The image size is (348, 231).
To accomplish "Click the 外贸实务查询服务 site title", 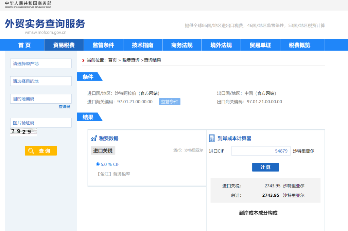I will [x=45, y=23].
